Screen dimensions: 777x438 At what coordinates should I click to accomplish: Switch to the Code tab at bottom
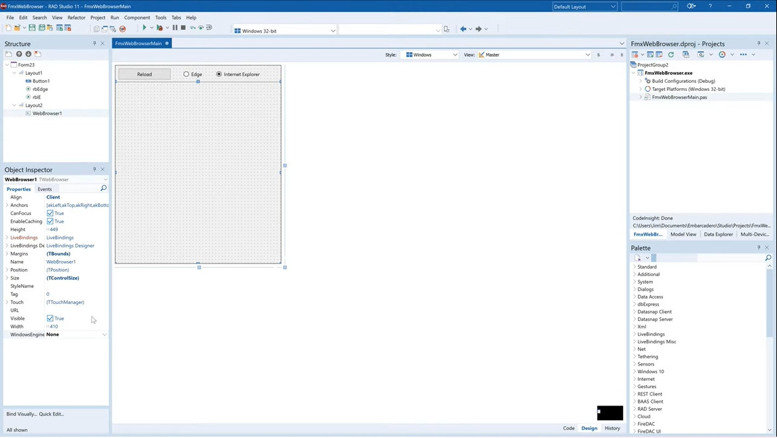point(569,428)
